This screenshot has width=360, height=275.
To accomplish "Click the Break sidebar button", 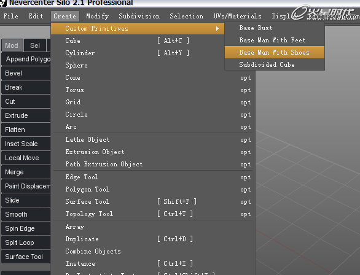I will click(x=26, y=87).
